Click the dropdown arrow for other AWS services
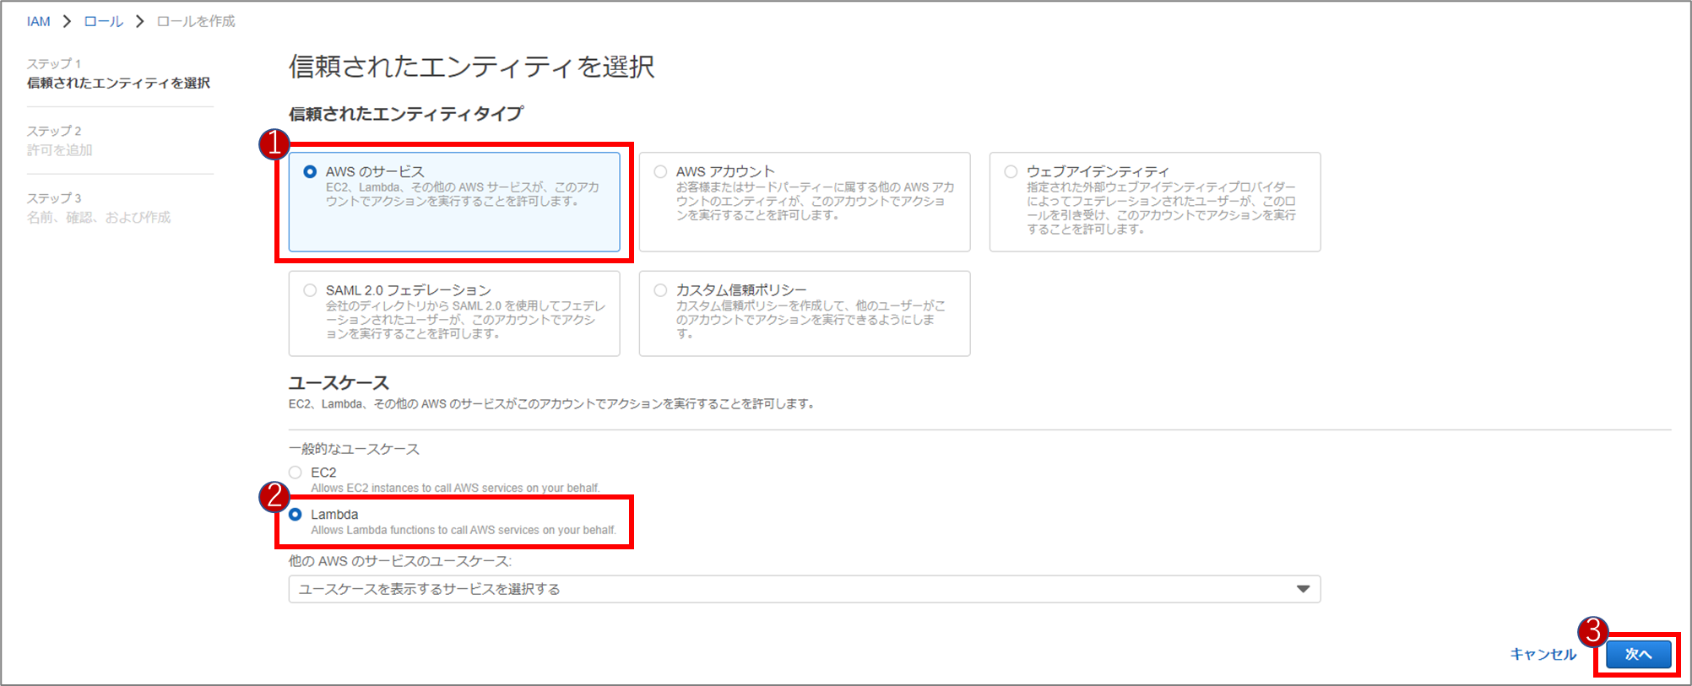 (x=1303, y=589)
